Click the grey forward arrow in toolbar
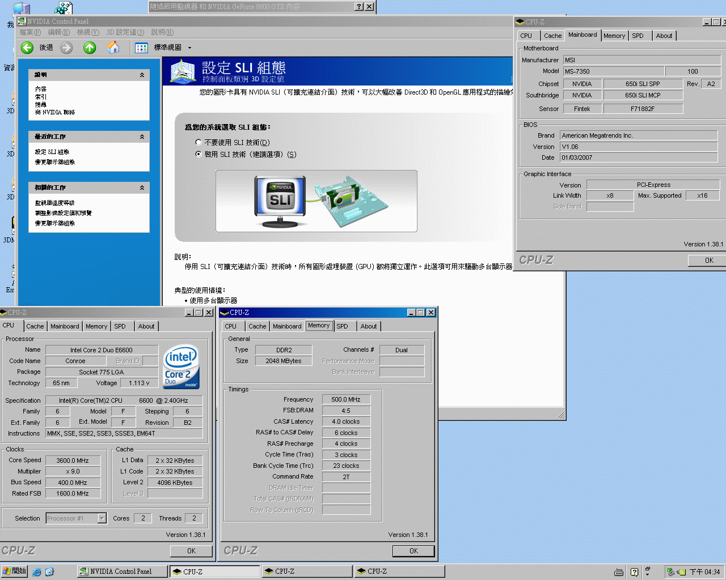 coord(66,48)
